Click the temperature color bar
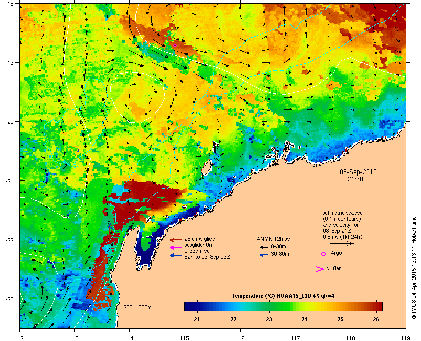 (x=284, y=306)
